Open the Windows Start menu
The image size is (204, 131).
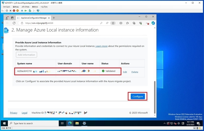point(4,123)
